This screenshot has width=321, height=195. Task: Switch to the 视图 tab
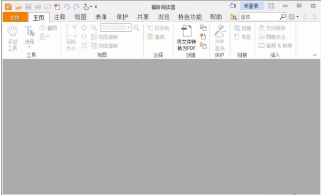[x=80, y=17]
